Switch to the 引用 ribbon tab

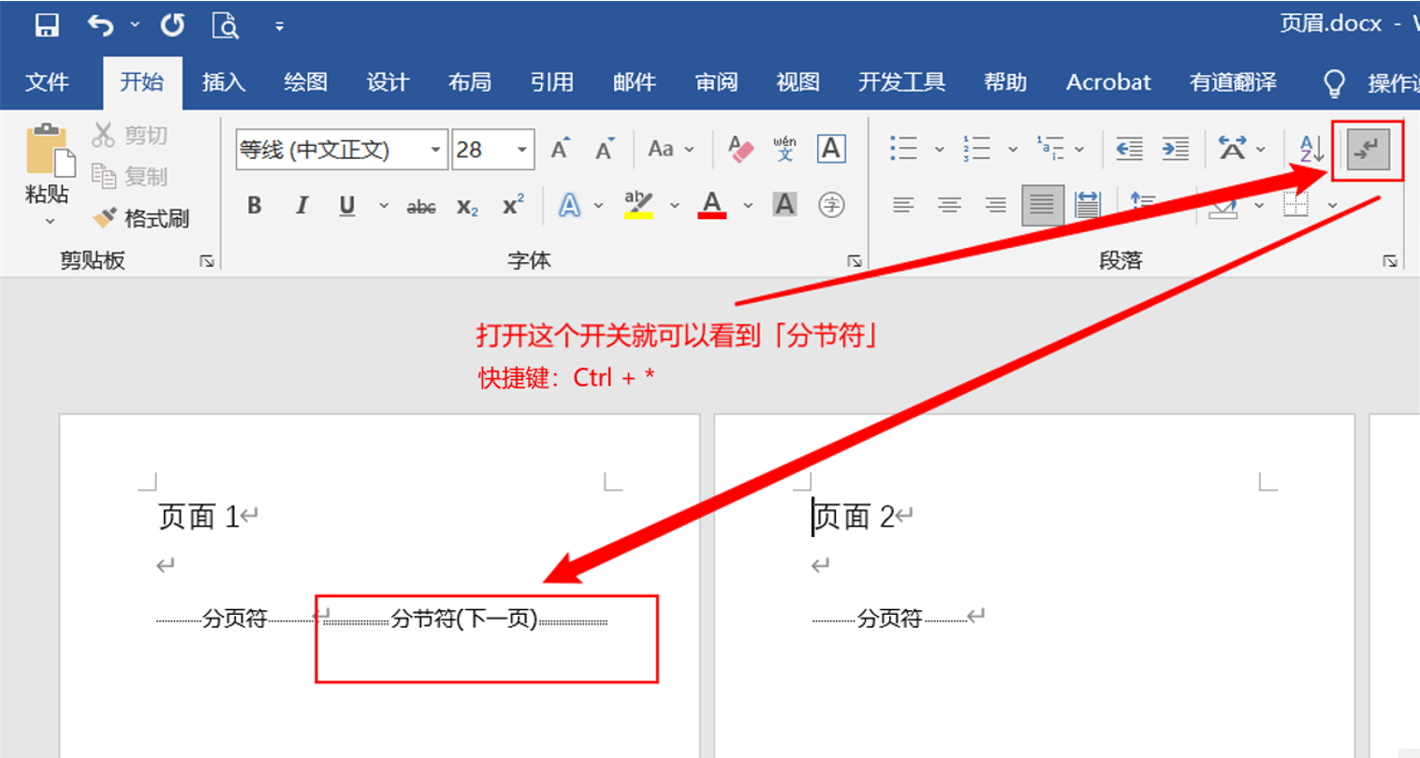coord(552,82)
